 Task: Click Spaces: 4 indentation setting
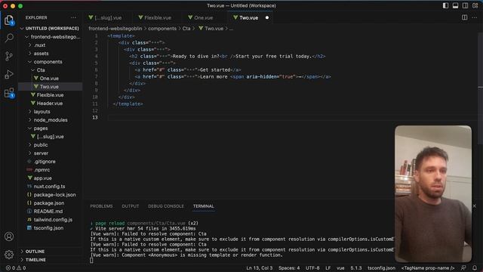[x=289, y=268]
